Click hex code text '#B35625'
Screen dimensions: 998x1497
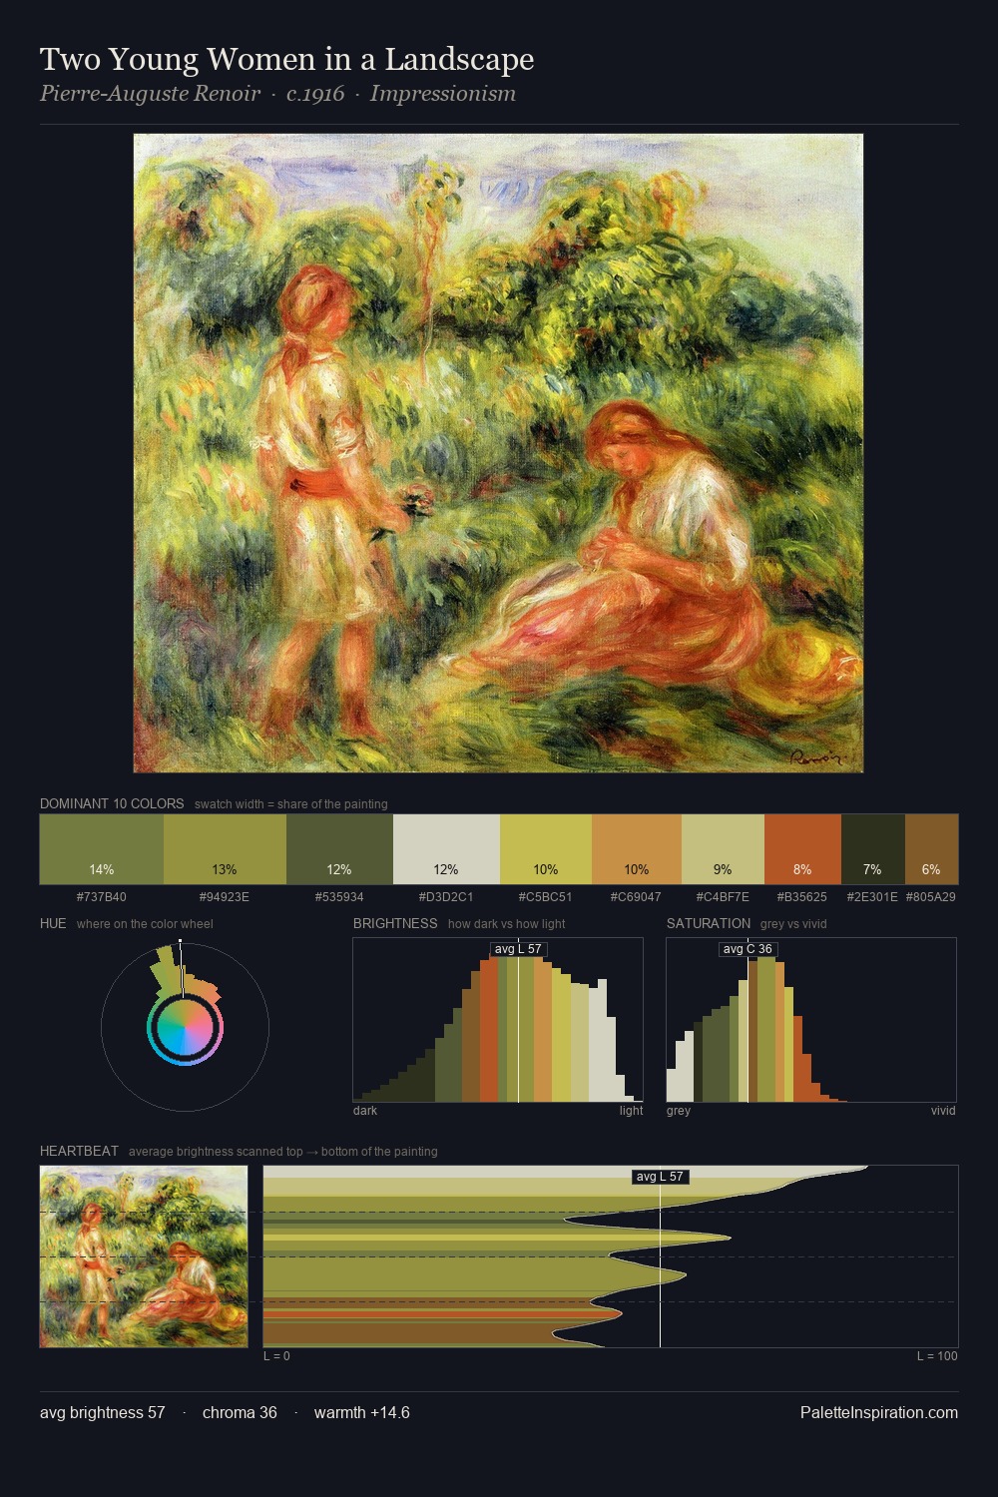(x=802, y=896)
